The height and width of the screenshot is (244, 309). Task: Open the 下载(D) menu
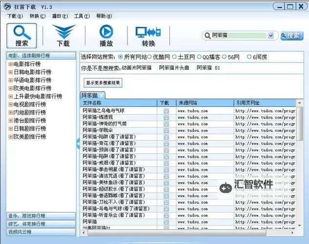point(15,16)
